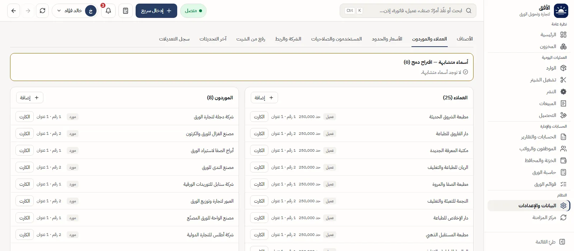Viewport: 574px width, 251px height.
Task: Open آخر التحديثات tab
Action: [213, 39]
